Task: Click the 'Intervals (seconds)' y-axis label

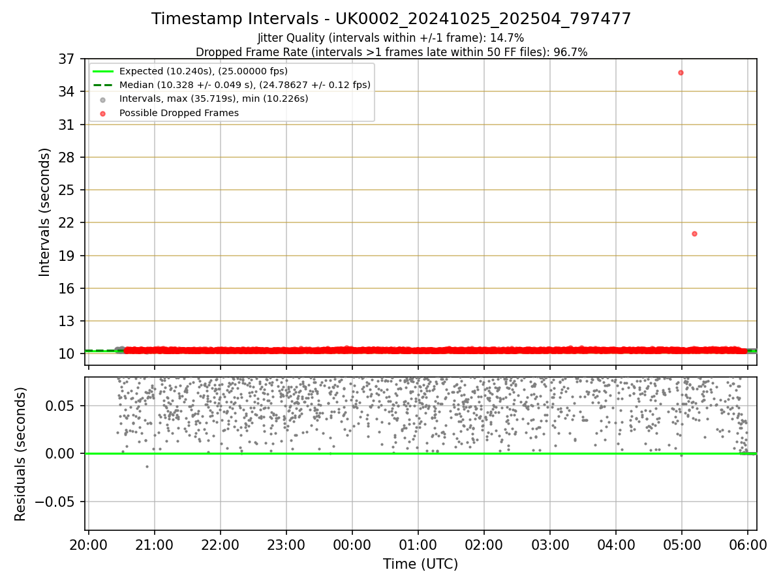Action: coord(44,212)
